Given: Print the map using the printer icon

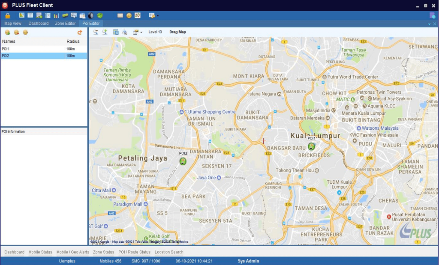Looking at the screenshot, I should click(125, 32).
